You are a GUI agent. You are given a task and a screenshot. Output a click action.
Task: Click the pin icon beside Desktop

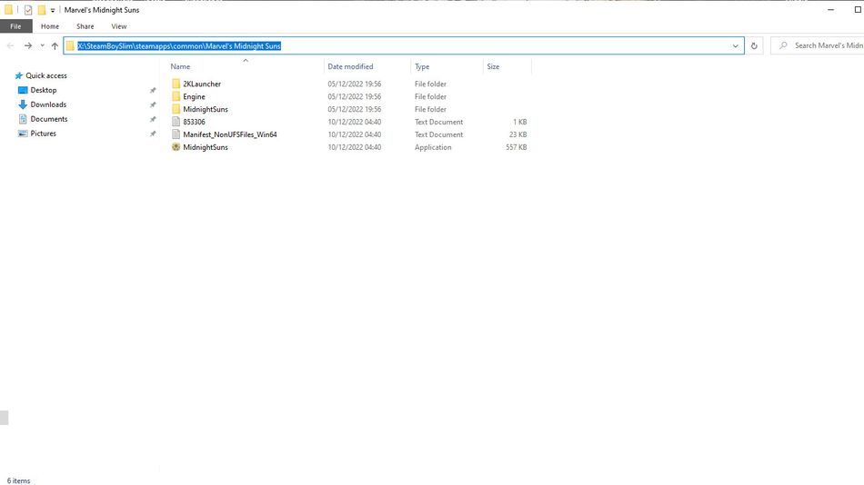pos(153,90)
